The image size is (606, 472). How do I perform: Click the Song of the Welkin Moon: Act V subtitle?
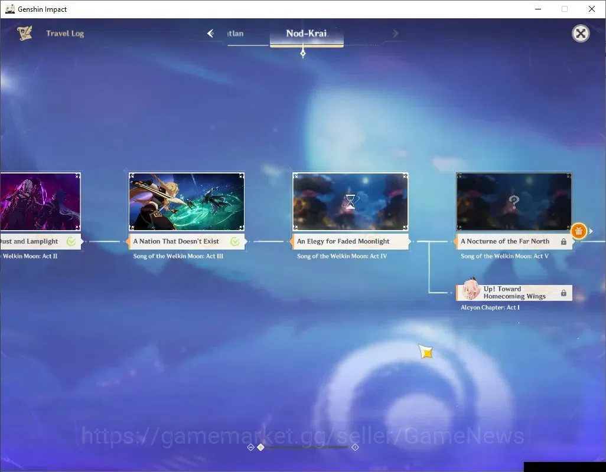(504, 256)
